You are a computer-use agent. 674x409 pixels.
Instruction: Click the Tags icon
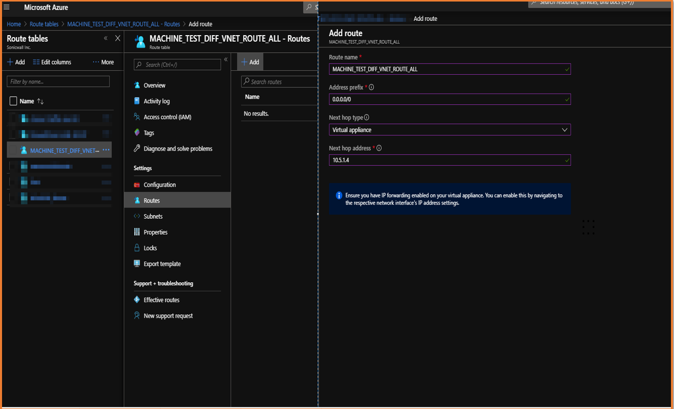point(137,132)
